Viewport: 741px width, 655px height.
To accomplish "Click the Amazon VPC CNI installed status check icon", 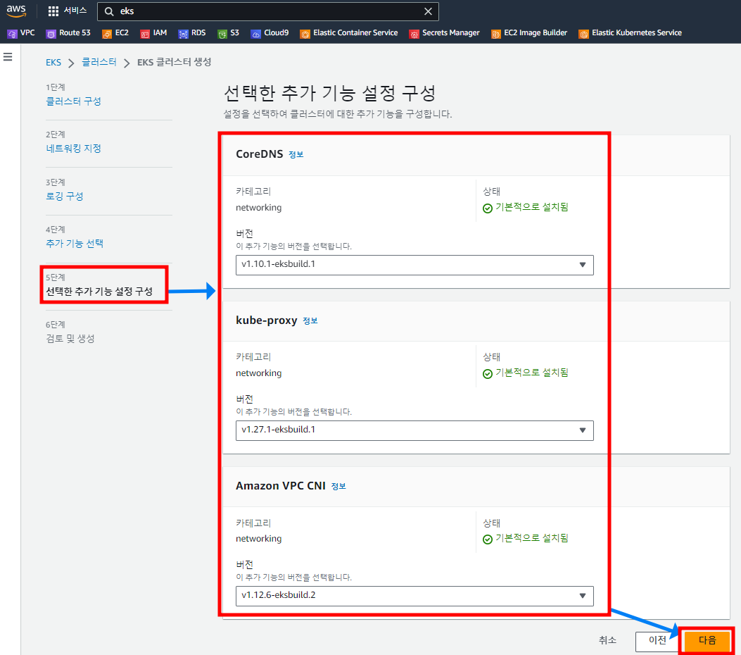I will pyautogui.click(x=487, y=539).
